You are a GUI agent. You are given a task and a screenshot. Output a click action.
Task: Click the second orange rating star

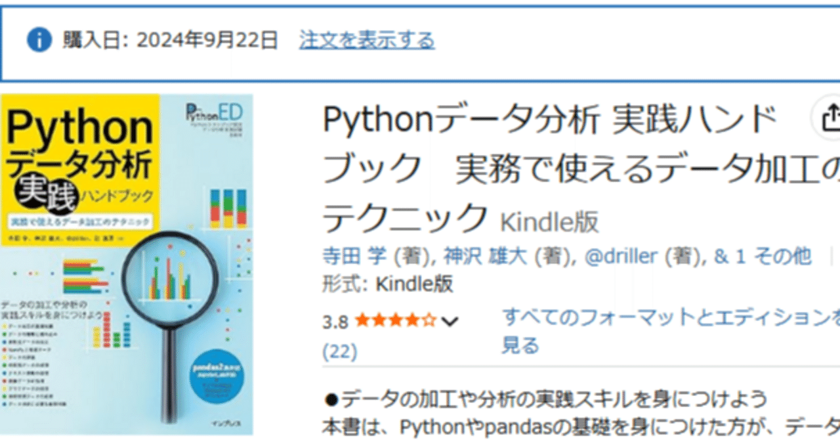click(380, 320)
